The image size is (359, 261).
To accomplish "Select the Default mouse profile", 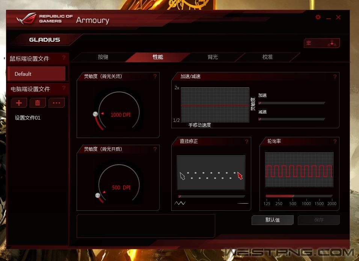I will point(36,74).
